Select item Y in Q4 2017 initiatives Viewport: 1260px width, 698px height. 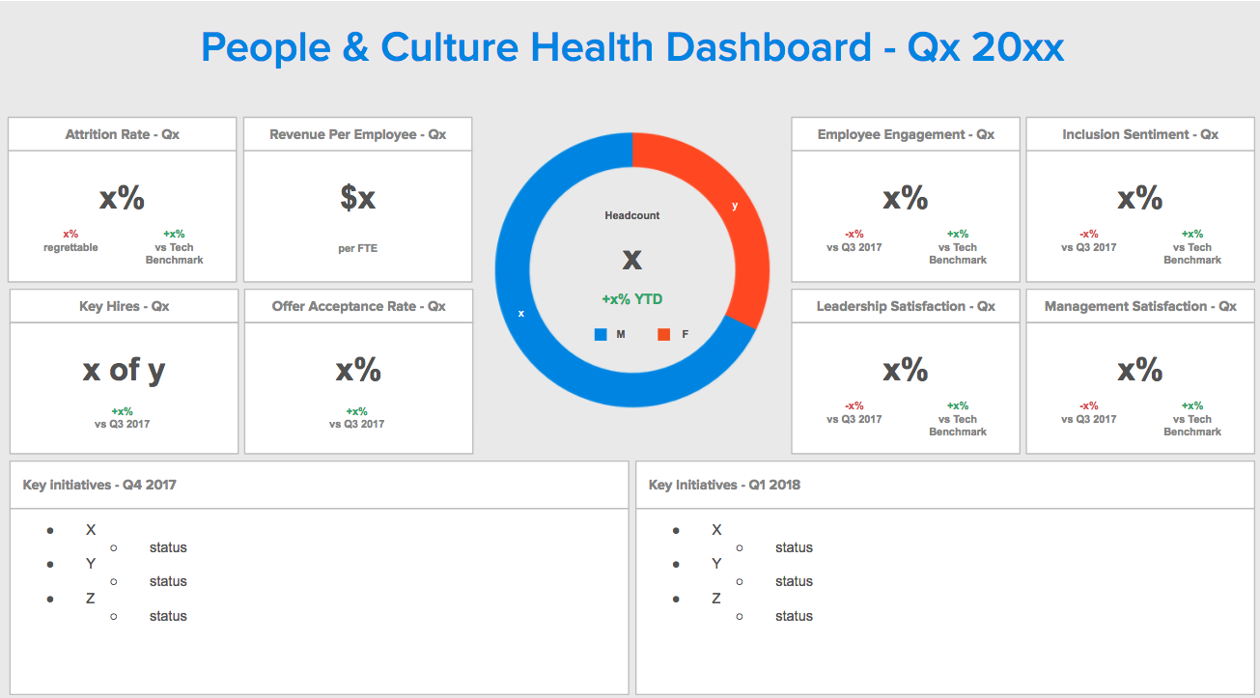(x=91, y=564)
